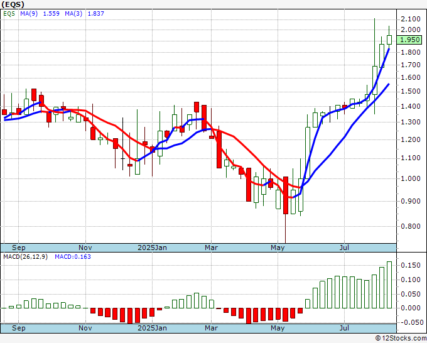Click May on the price chart time axis

pos(278,248)
